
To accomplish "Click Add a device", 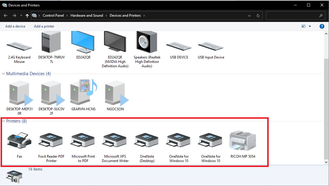I will coord(15,26).
